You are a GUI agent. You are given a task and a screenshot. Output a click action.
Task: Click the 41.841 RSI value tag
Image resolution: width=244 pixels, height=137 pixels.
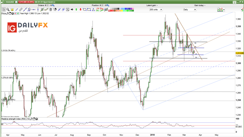point(239,127)
